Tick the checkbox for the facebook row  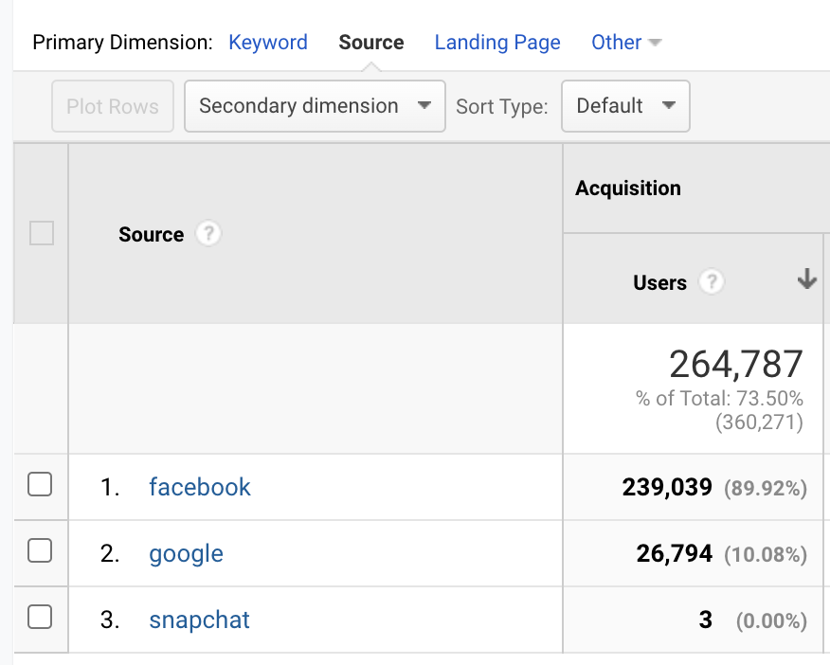tap(40, 486)
